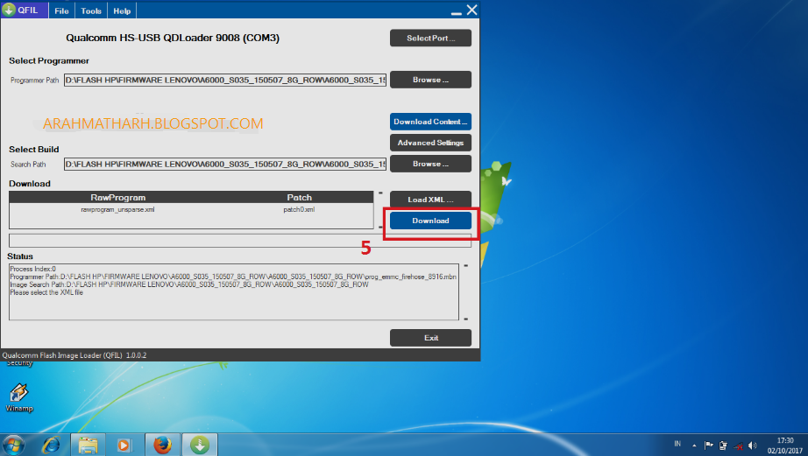Click the Patch column header

click(x=300, y=198)
